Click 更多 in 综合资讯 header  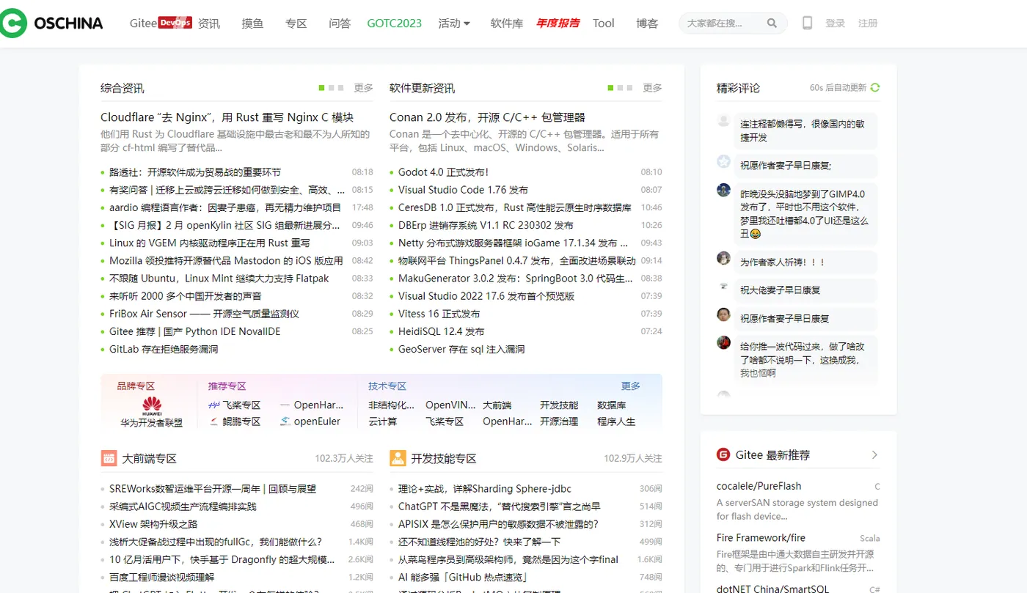(x=364, y=88)
